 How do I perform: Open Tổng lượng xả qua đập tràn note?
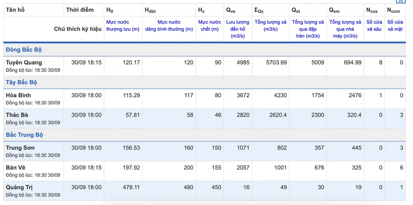pyautogui.click(x=308, y=29)
